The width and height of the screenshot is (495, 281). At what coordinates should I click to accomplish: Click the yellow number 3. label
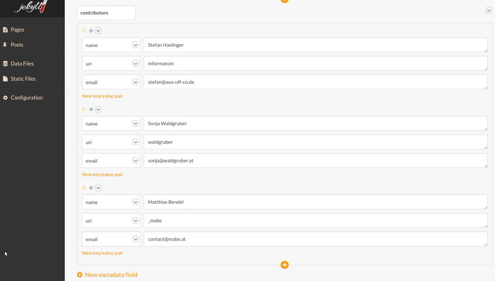pyautogui.click(x=84, y=188)
